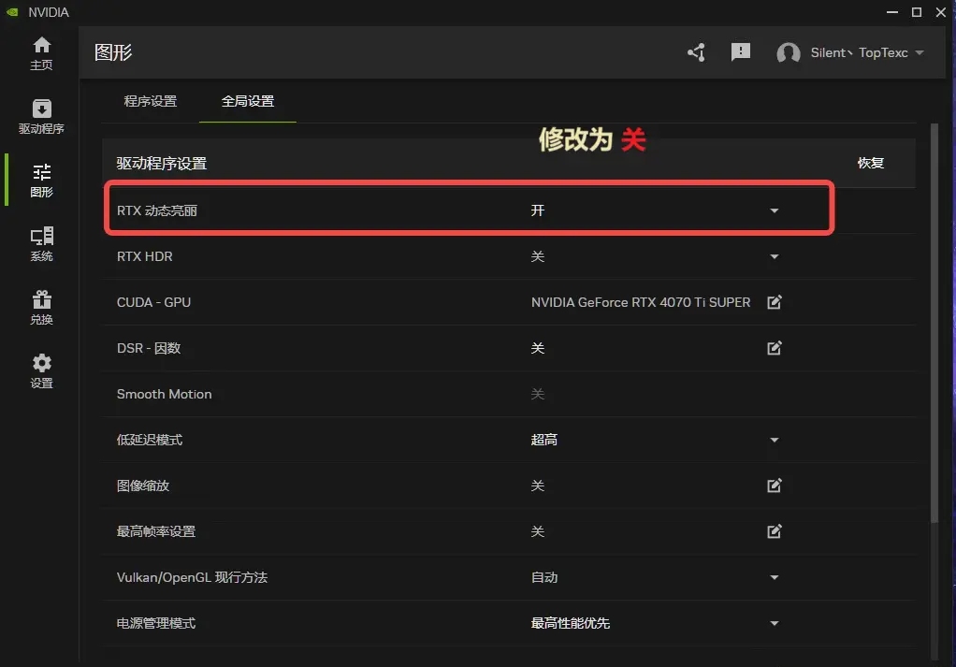Expand the Vulkan/OpenGL 现行方法 dropdown arrow
The width and height of the screenshot is (956, 667).
775,577
